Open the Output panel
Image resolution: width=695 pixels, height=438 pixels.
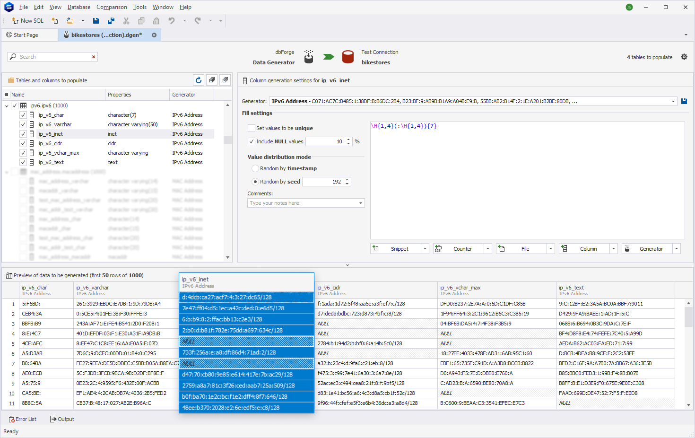62,419
